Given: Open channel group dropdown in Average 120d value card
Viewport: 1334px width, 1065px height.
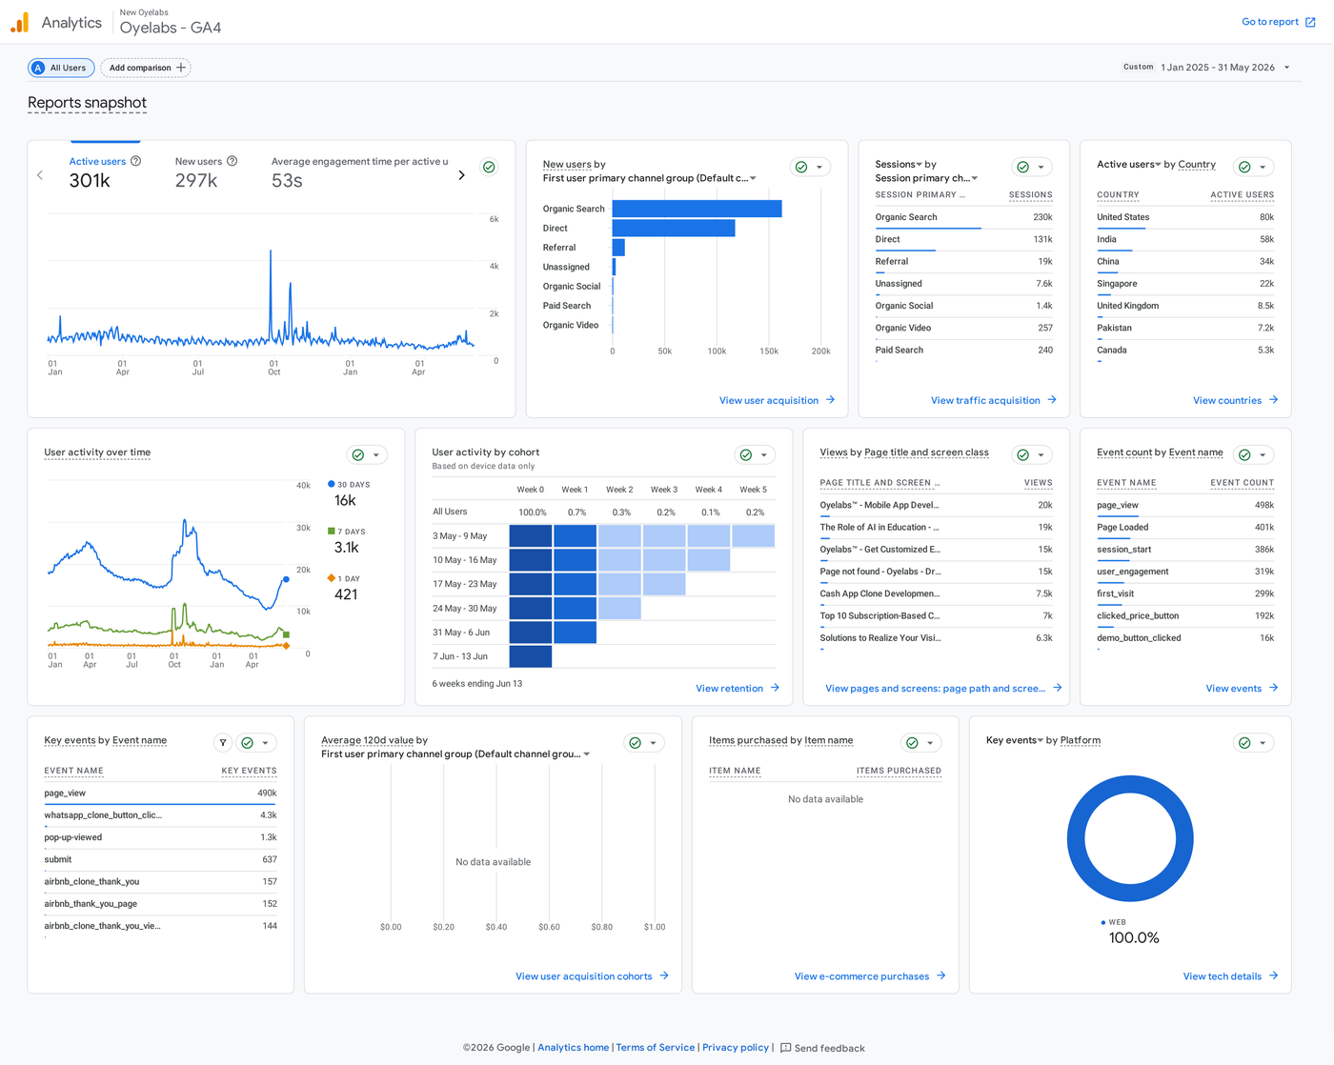Looking at the screenshot, I should point(455,754).
